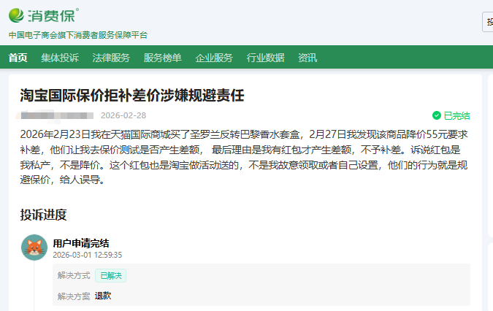Click the partially visible button at top right
The width and height of the screenshot is (493, 311).
coord(488,22)
